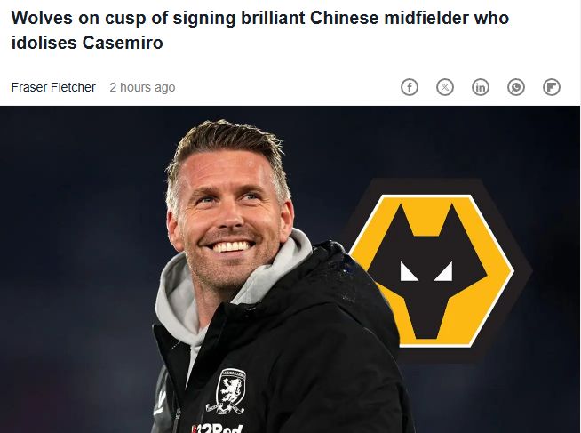Save article to Flipboard
Image resolution: width=581 pixels, height=433 pixels.
click(552, 87)
